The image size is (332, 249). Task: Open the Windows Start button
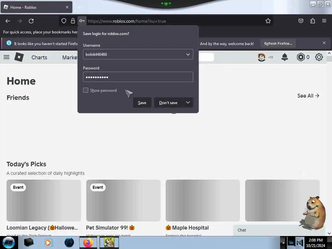tap(9, 243)
